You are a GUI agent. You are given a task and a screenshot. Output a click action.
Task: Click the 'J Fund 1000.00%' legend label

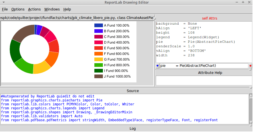(x=117, y=76)
